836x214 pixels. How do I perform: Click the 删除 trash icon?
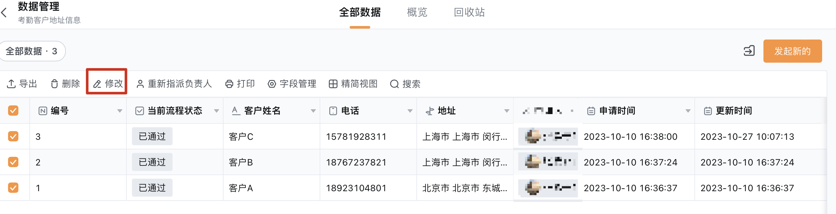coord(55,84)
